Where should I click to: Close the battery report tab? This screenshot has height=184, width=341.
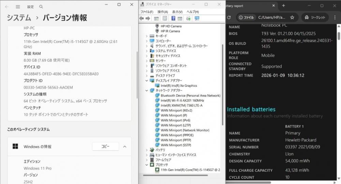(273, 6)
